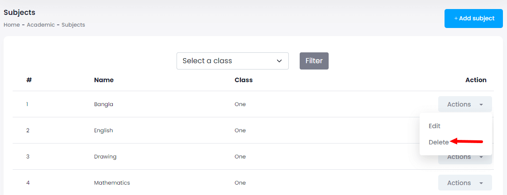Select the Drawing subject name
The height and width of the screenshot is (195, 507).
click(105, 157)
